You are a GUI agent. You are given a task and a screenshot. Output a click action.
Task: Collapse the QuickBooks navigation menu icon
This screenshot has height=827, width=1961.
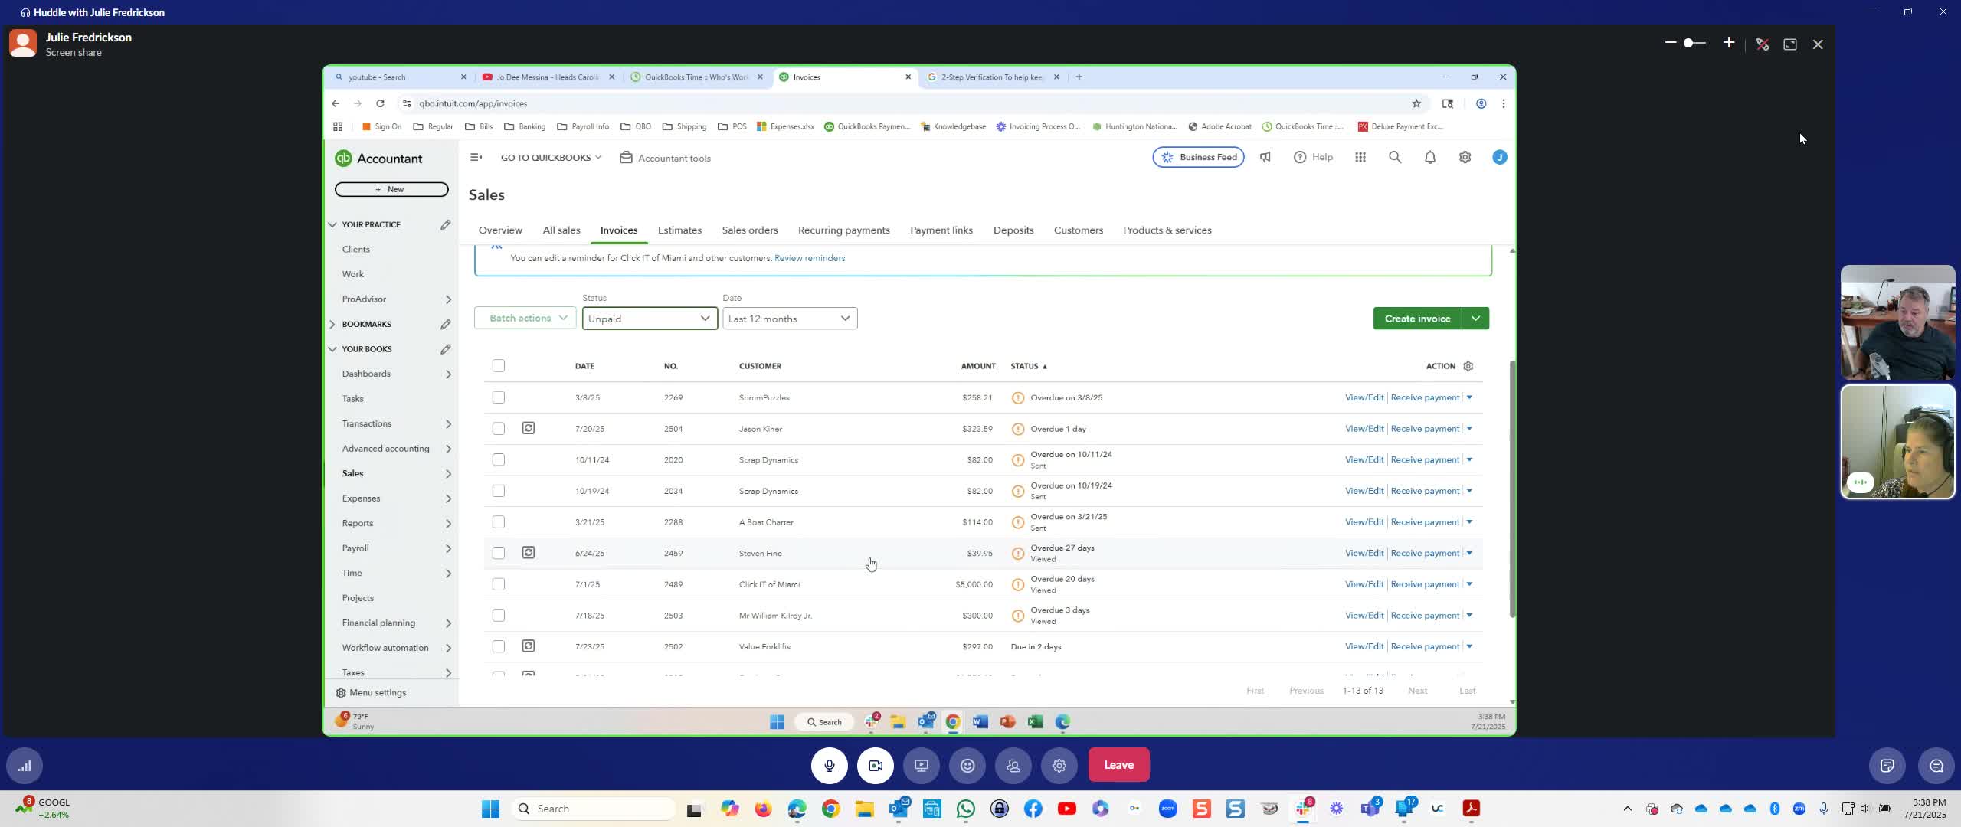tap(476, 157)
